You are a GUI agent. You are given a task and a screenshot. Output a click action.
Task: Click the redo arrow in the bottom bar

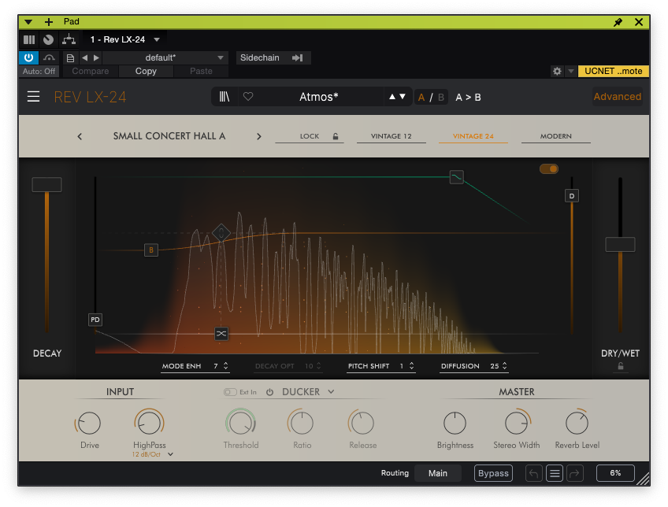[575, 473]
